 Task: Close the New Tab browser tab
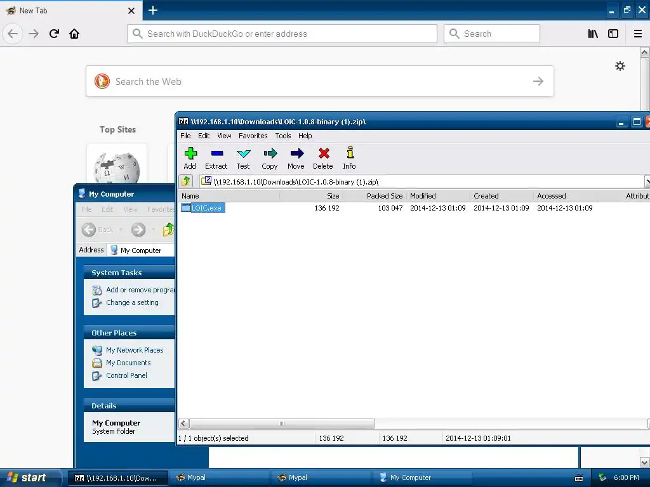pos(131,11)
